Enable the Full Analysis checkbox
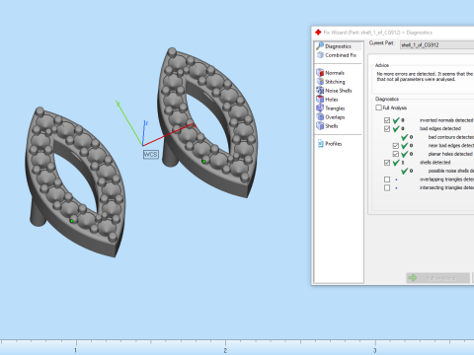 378,107
